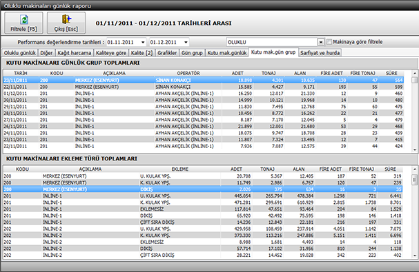Screen dimensions: 419x272
Task: Sort lower table by EKLEME column header
Action: (180, 169)
